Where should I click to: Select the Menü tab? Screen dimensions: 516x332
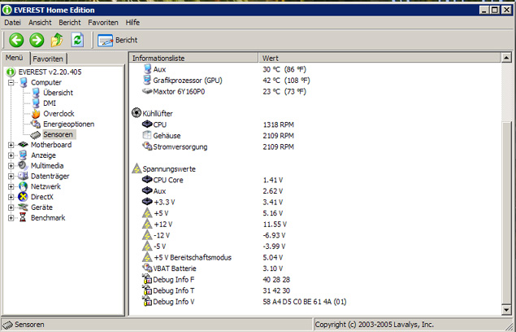coord(14,58)
